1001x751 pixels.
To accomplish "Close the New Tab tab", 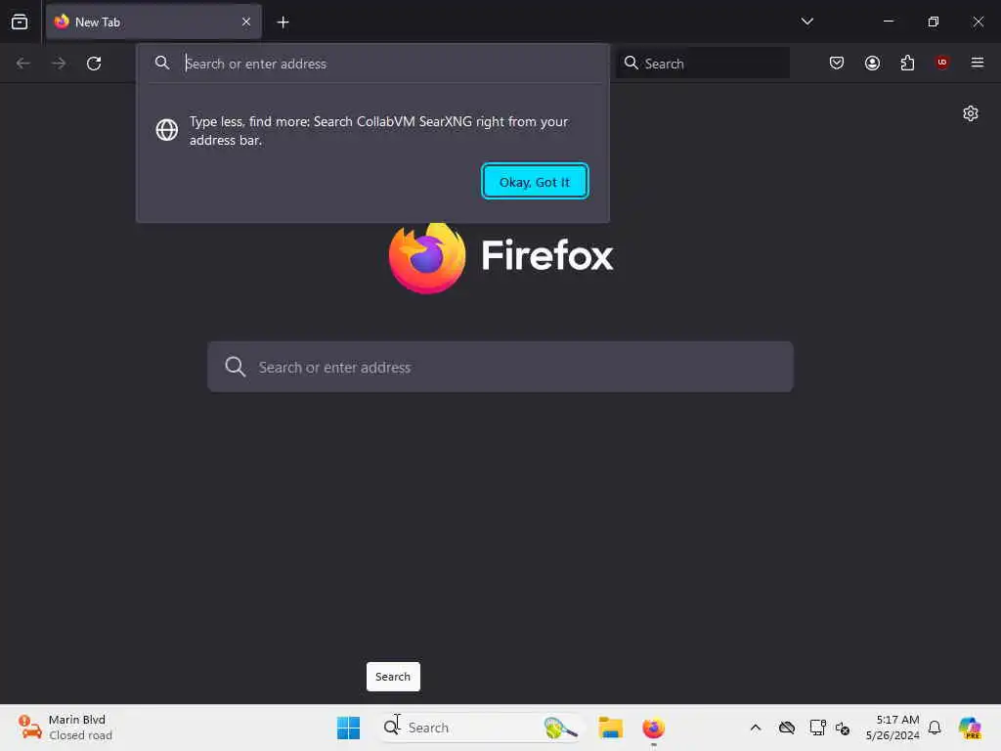I will (x=245, y=22).
